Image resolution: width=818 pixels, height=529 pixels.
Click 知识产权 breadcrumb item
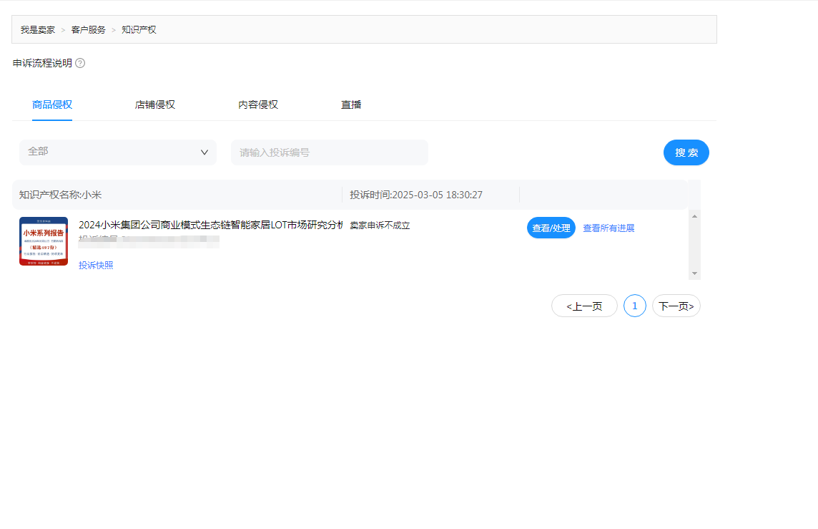[139, 30]
